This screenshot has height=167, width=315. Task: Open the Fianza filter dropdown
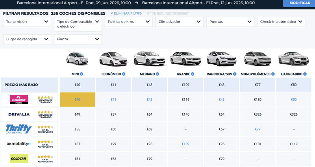(78, 39)
